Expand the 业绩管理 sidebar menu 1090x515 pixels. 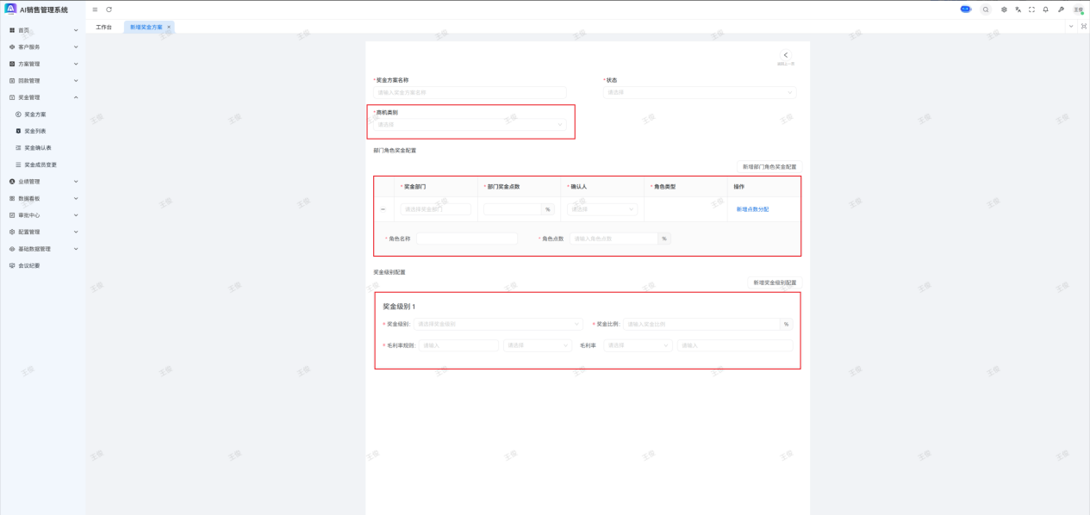tap(42, 182)
